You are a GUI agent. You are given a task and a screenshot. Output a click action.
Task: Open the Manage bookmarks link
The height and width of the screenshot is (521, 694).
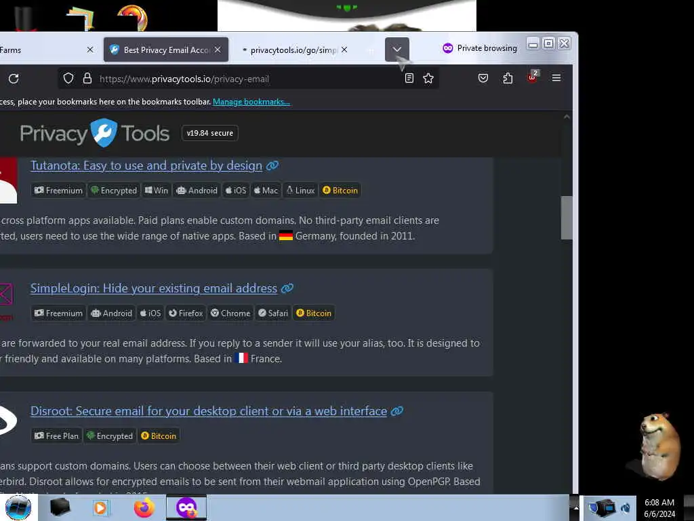(251, 102)
